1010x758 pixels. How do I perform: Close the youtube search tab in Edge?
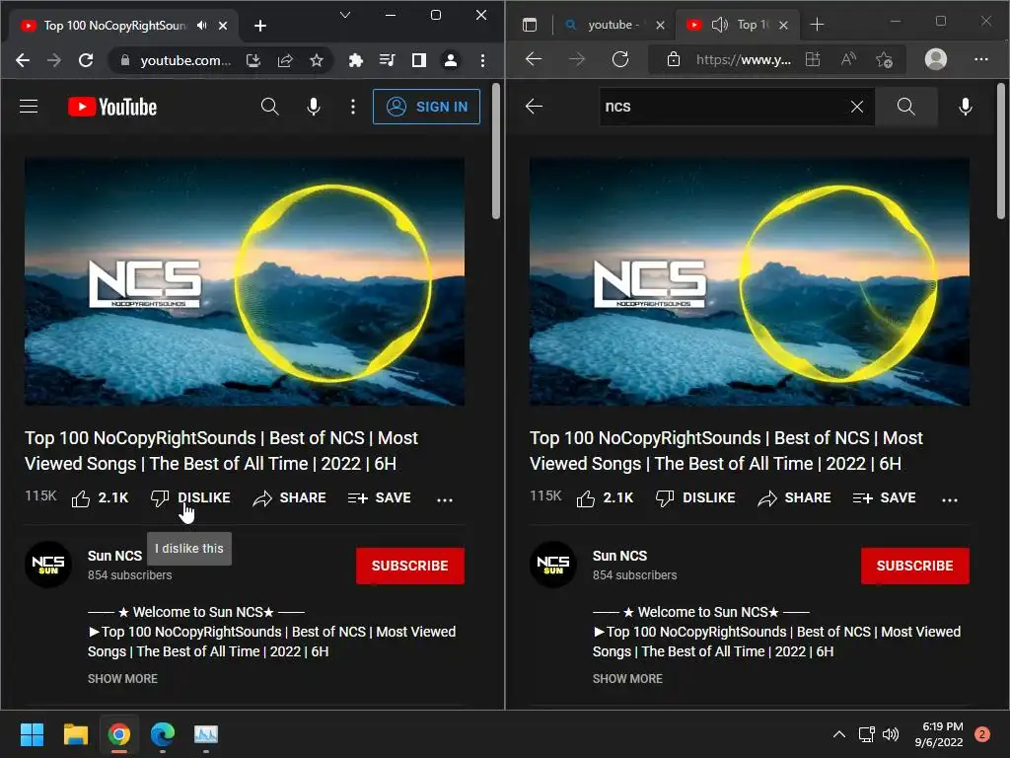click(x=660, y=25)
